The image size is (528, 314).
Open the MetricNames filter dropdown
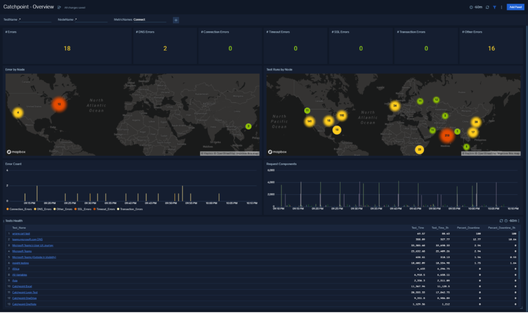[x=149, y=20]
